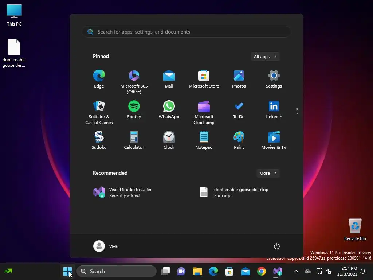Open Microsoft Store from taskbar
Screen dimensions: 373x280
click(229, 271)
